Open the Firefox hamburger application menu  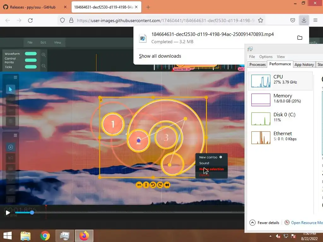[315, 20]
